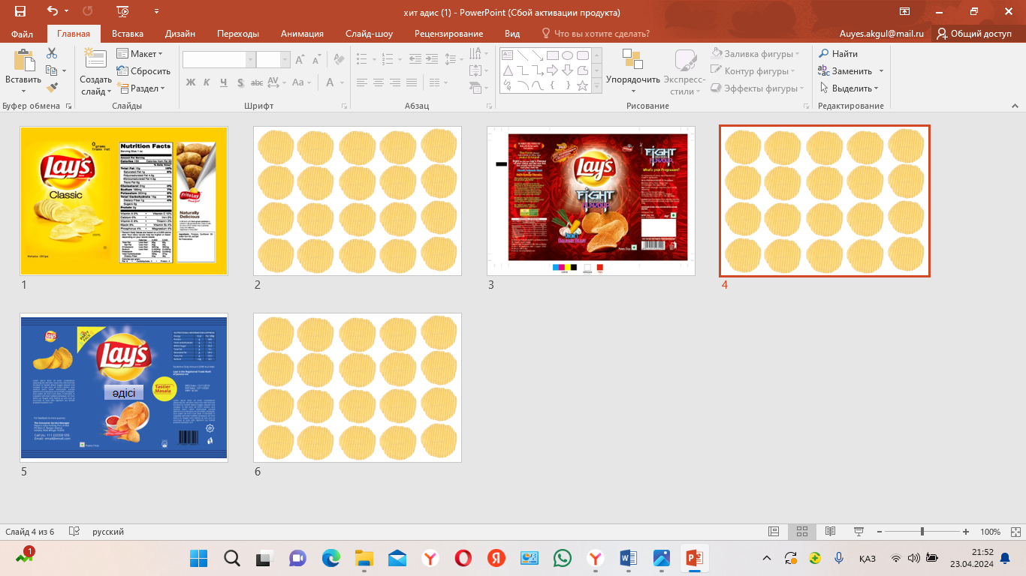Switch to Reading view in status bar
The width and height of the screenshot is (1026, 576).
(830, 532)
